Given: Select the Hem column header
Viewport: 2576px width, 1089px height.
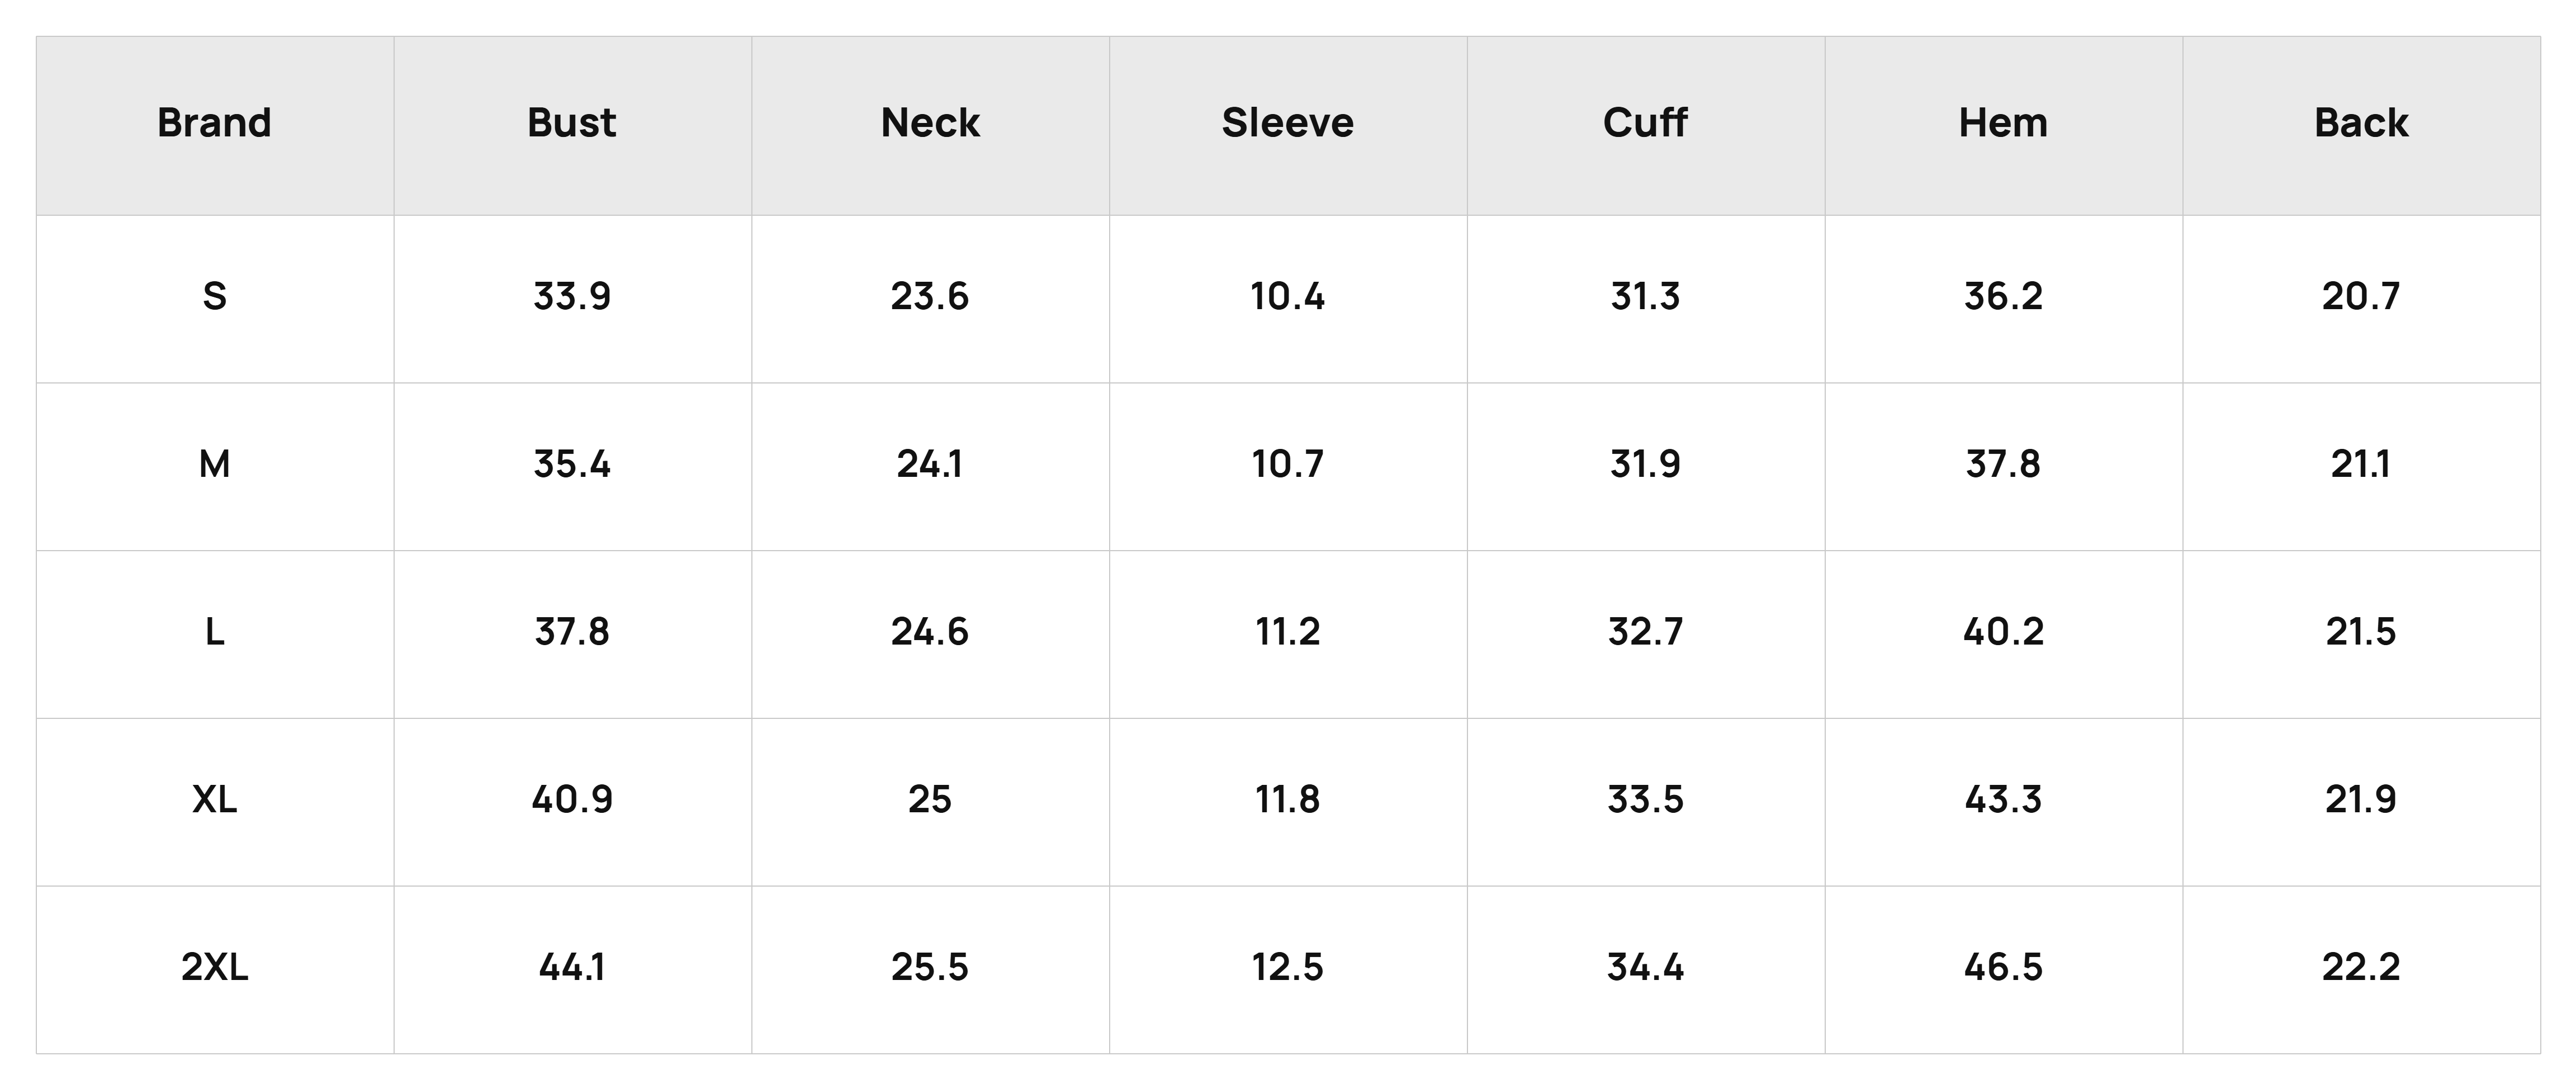Looking at the screenshot, I should [2004, 123].
